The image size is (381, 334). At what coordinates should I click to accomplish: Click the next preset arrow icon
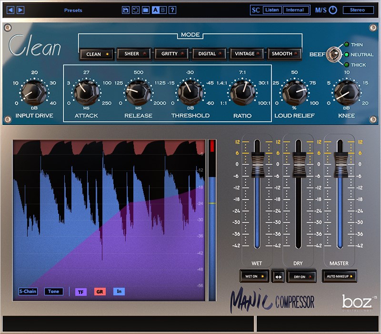point(20,10)
